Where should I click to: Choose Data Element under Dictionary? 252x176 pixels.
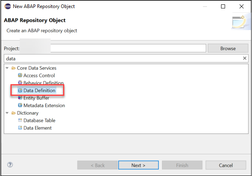tap(37, 128)
